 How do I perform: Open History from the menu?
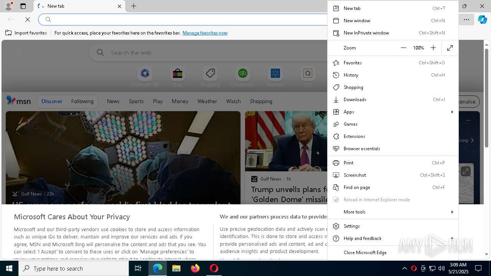(x=393, y=75)
